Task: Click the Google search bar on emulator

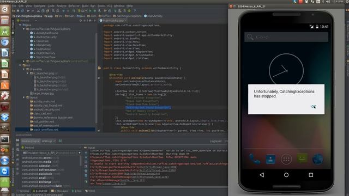Action: [x=286, y=36]
